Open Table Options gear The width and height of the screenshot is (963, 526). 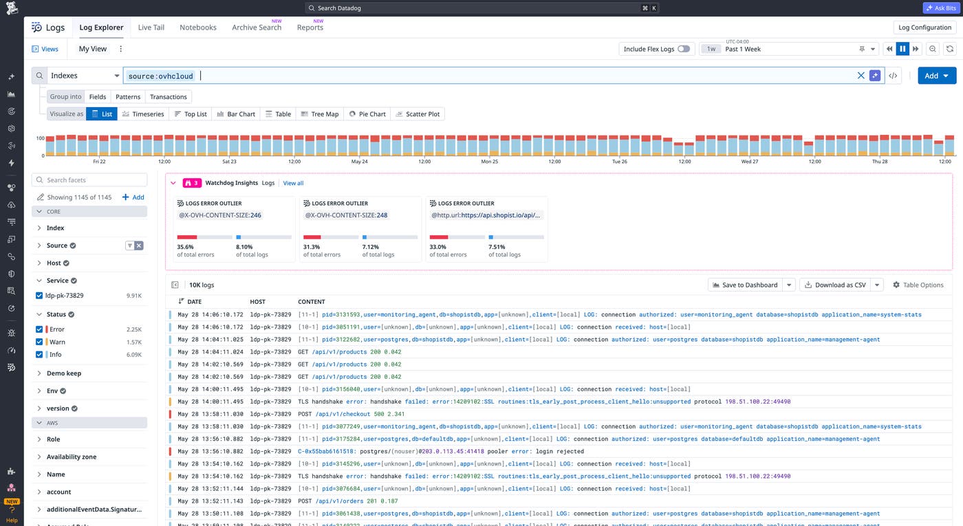click(918, 285)
